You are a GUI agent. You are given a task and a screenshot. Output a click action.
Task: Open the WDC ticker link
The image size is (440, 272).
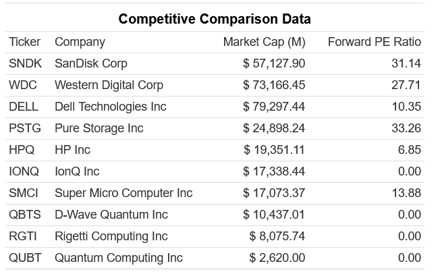pos(22,85)
